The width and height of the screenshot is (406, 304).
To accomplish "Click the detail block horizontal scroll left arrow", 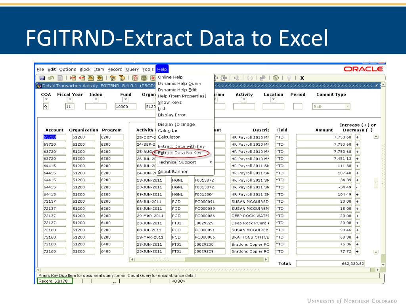I will click(x=132, y=259).
